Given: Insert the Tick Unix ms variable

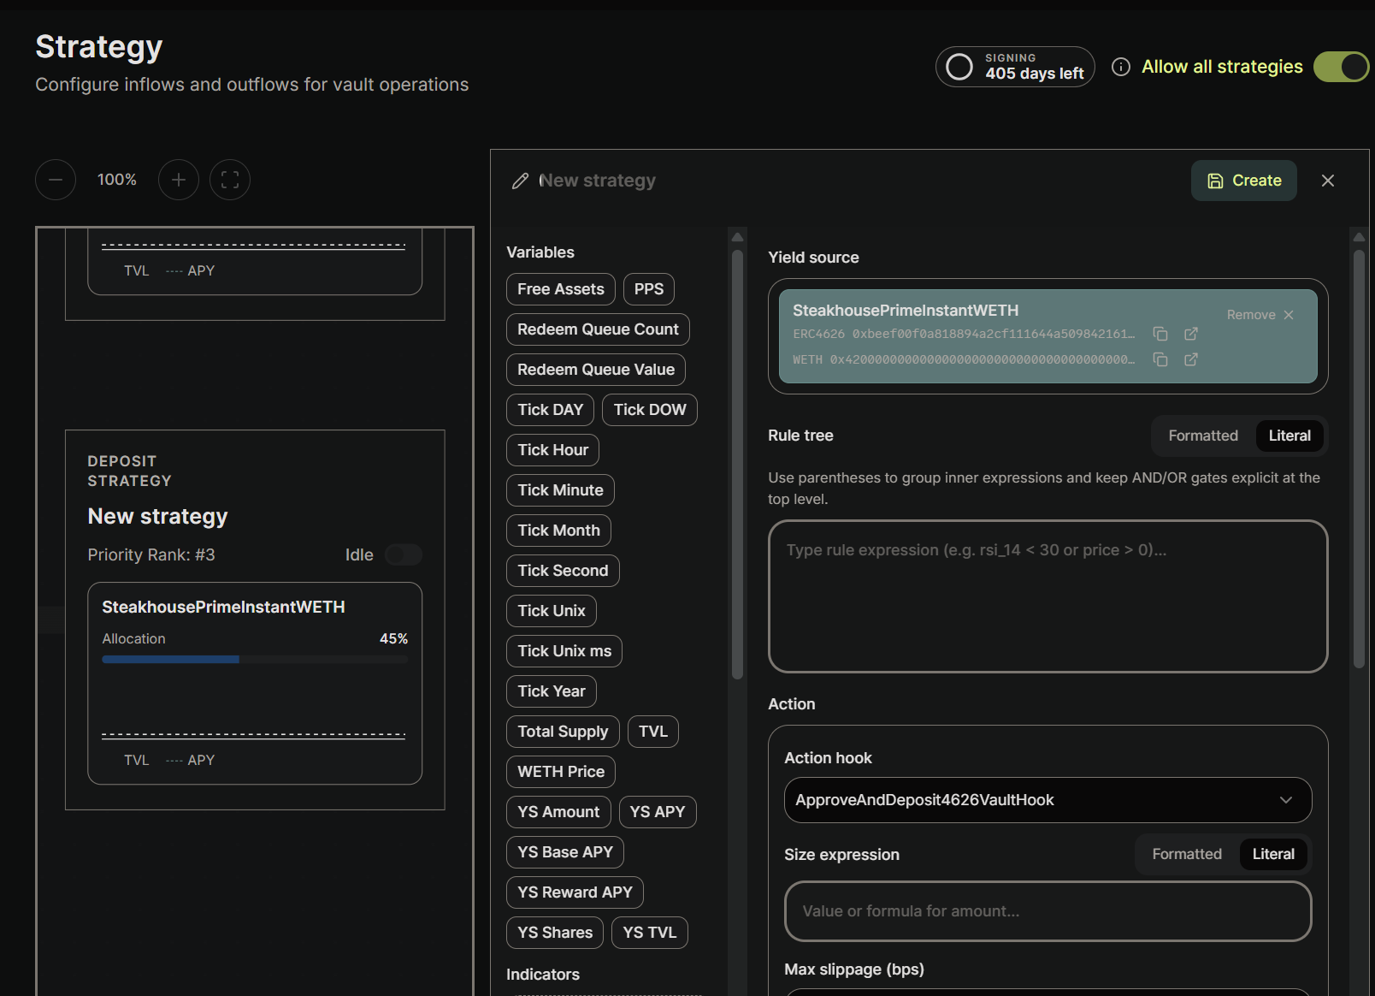Looking at the screenshot, I should [x=564, y=651].
